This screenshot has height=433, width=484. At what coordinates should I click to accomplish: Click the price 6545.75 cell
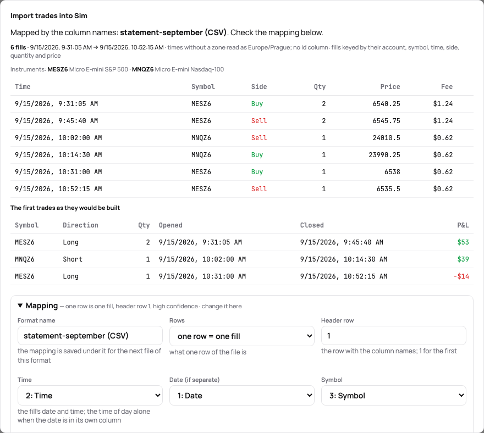tap(386, 121)
